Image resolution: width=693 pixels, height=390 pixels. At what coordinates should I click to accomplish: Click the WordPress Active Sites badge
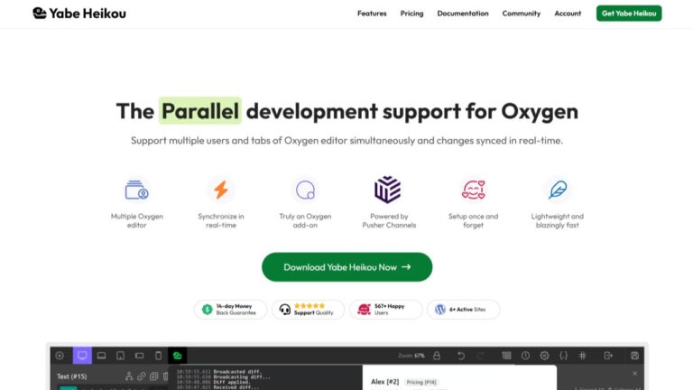click(x=464, y=310)
